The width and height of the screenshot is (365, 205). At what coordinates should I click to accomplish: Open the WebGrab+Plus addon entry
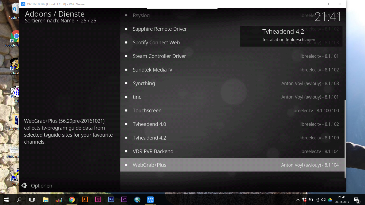[232, 165]
